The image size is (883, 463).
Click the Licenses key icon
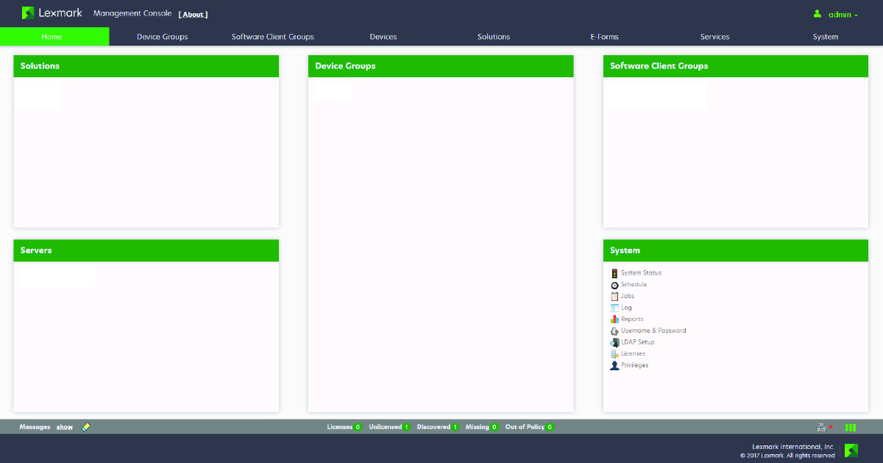(614, 354)
